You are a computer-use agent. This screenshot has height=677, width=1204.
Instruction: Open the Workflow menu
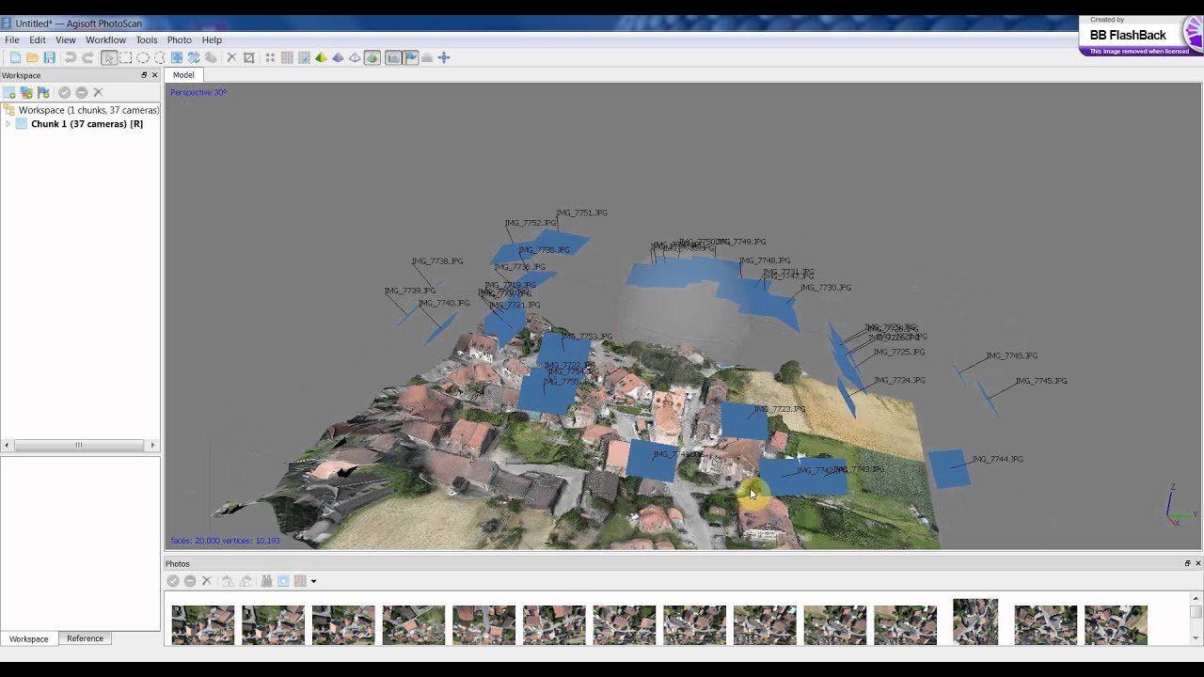pos(105,40)
